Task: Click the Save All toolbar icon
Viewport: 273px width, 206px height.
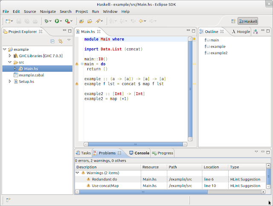Action: (x=27, y=21)
